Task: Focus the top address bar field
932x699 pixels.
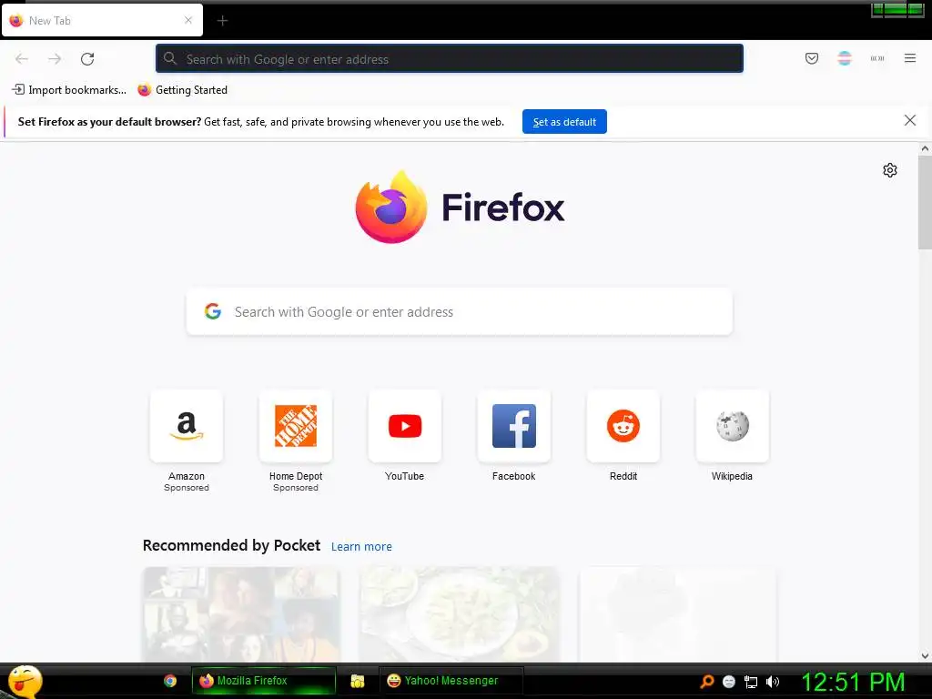Action: tap(450, 58)
